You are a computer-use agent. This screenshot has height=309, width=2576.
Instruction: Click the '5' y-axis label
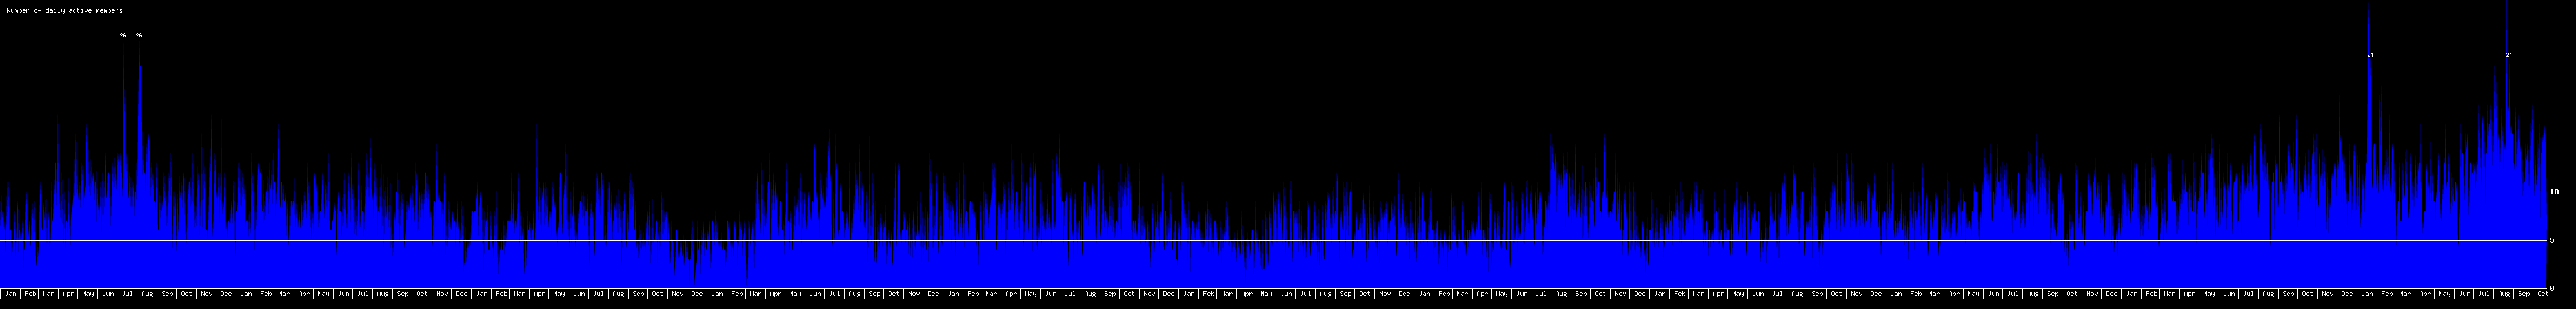coord(2552,240)
